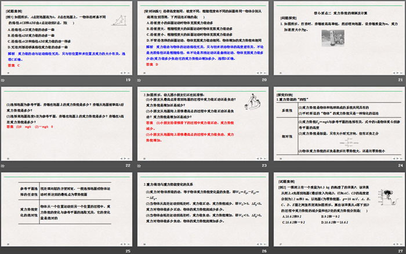This screenshot has height=254, width=406.
Task: Click the hammer photo on slide 21
Action: coord(333,38)
